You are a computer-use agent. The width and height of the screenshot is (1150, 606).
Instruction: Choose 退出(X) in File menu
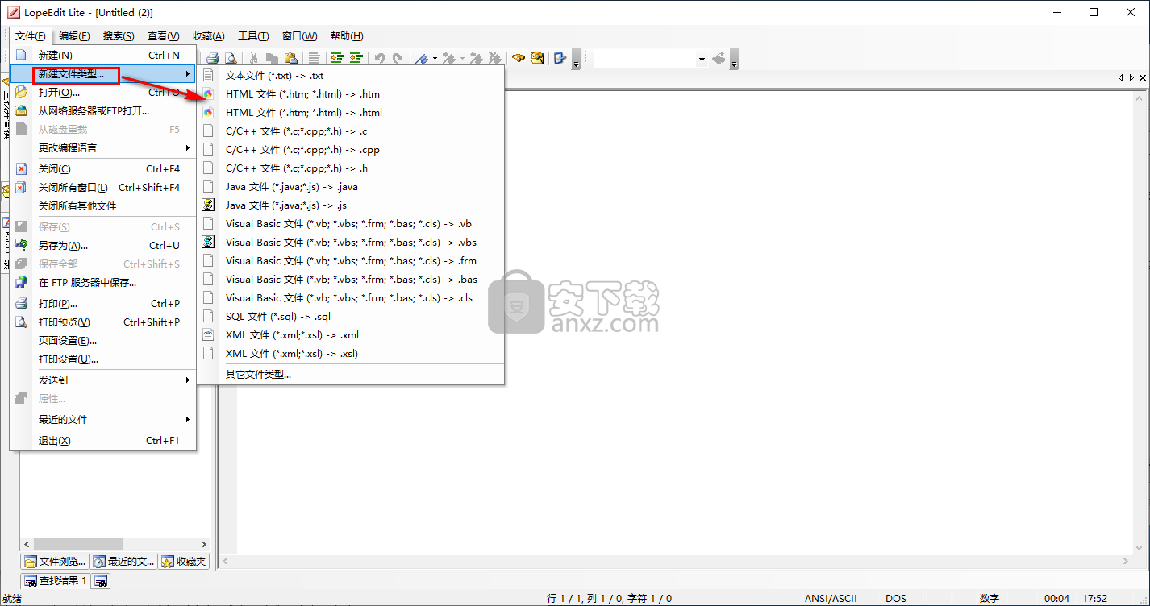pyautogui.click(x=103, y=440)
